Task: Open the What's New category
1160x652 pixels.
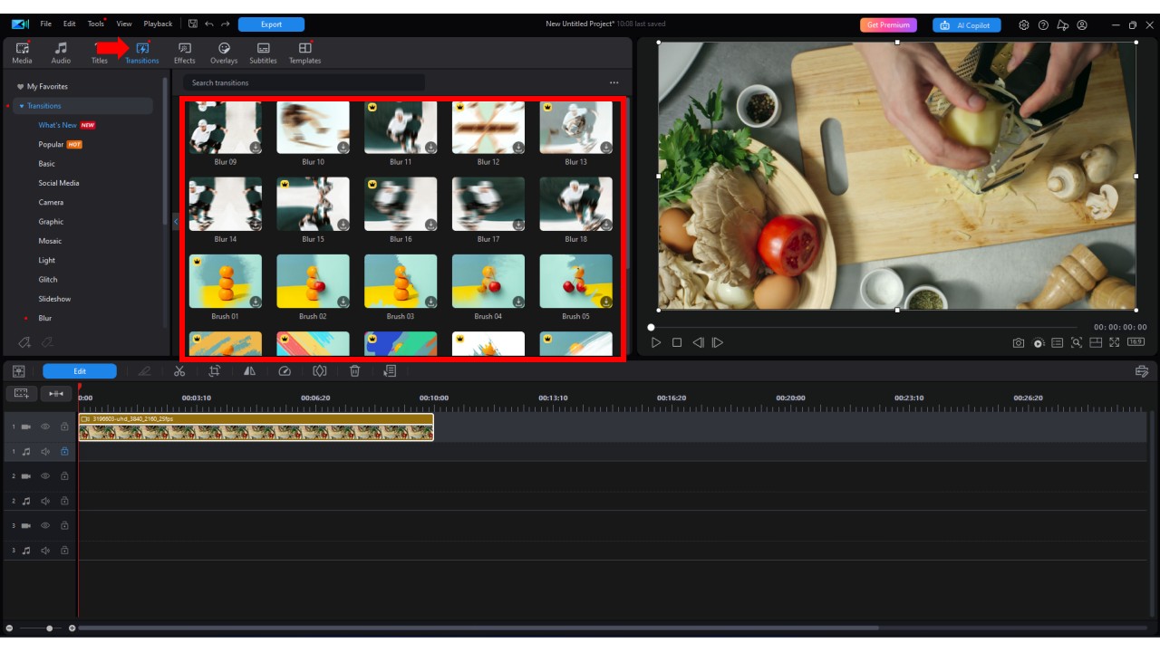Action: click(58, 125)
